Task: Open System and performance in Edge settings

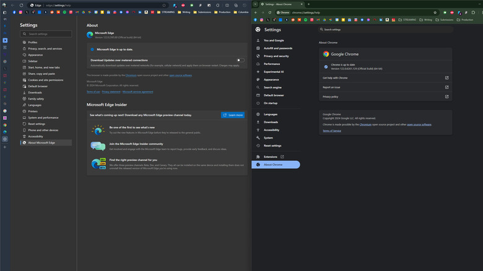Action: click(43, 117)
